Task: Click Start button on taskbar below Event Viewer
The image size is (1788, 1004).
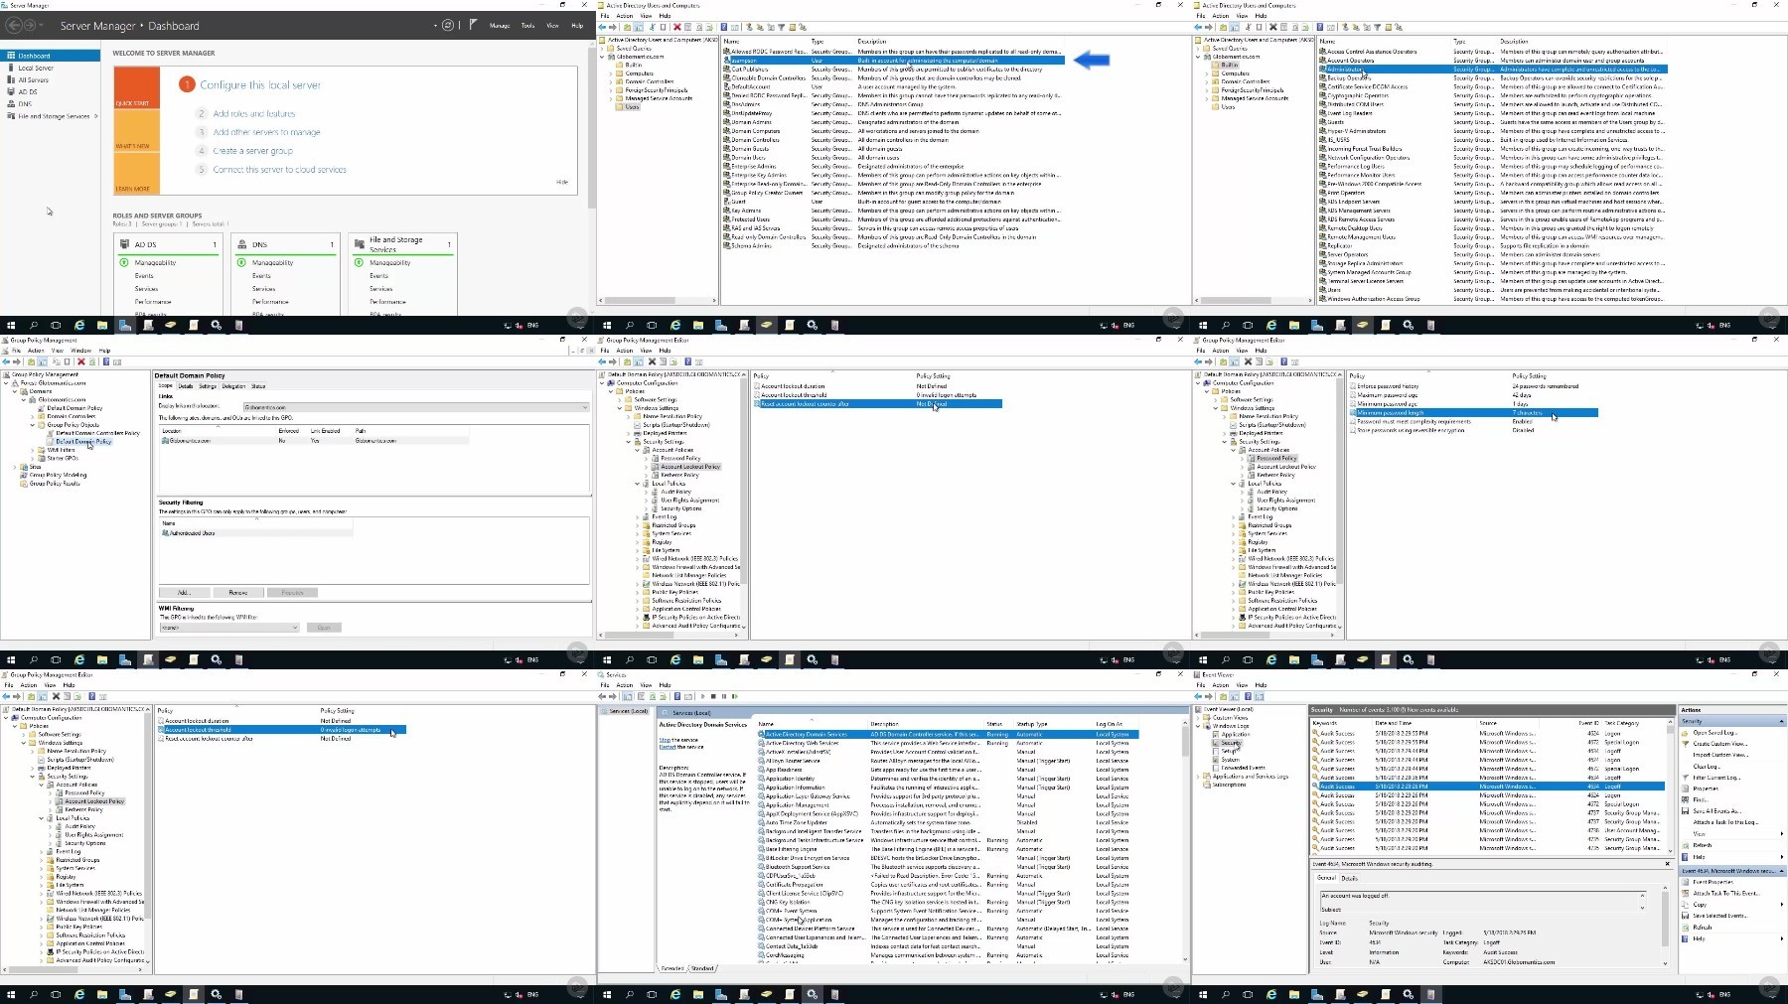Action: coord(1203,994)
